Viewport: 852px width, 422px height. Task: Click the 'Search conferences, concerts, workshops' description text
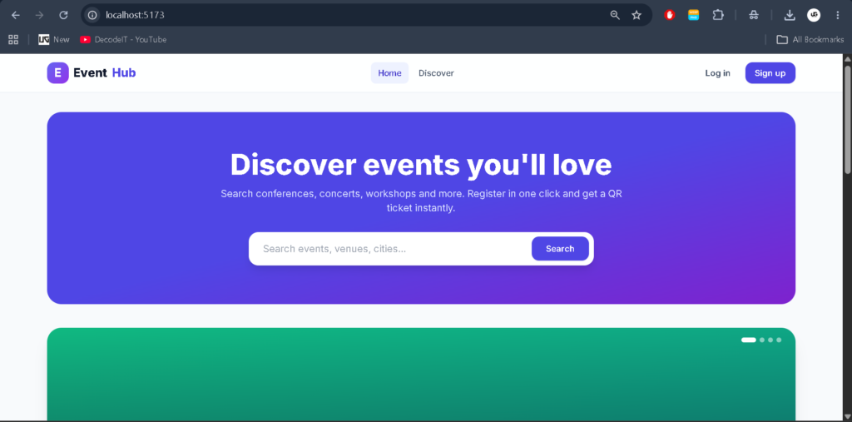pos(421,201)
